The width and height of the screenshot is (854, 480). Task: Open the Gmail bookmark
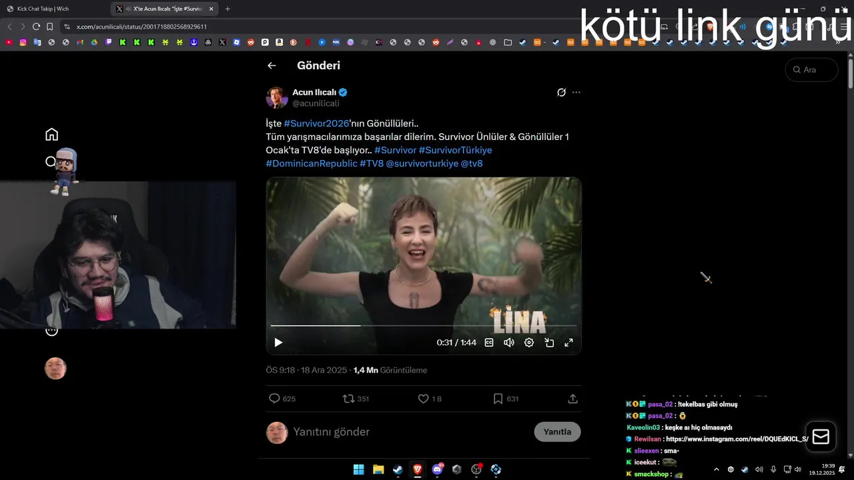click(x=80, y=42)
